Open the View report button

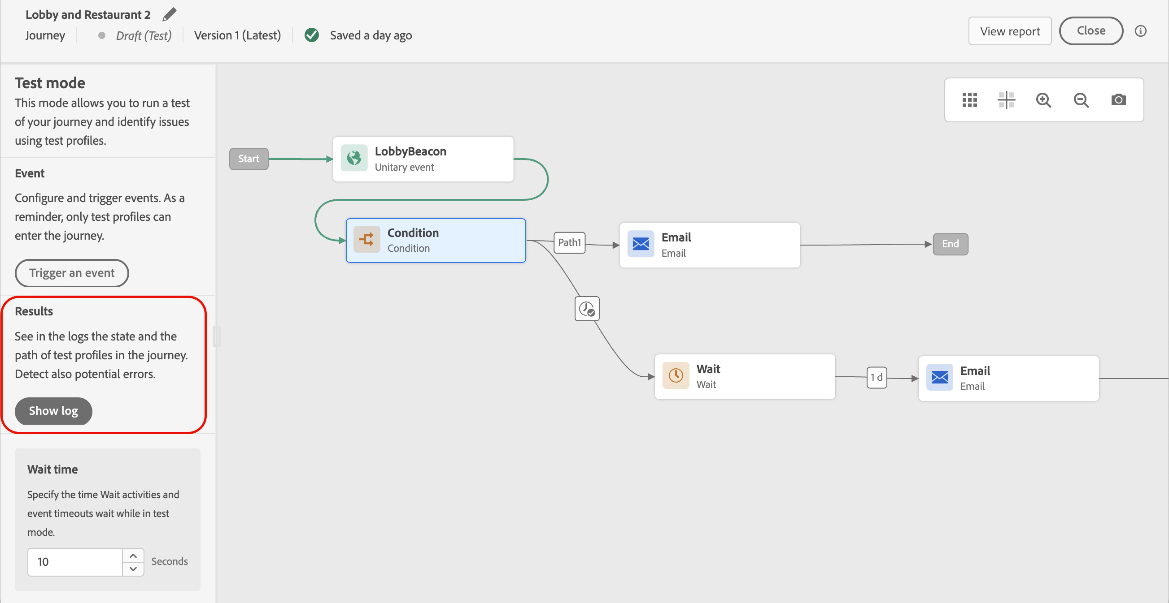click(x=1010, y=31)
